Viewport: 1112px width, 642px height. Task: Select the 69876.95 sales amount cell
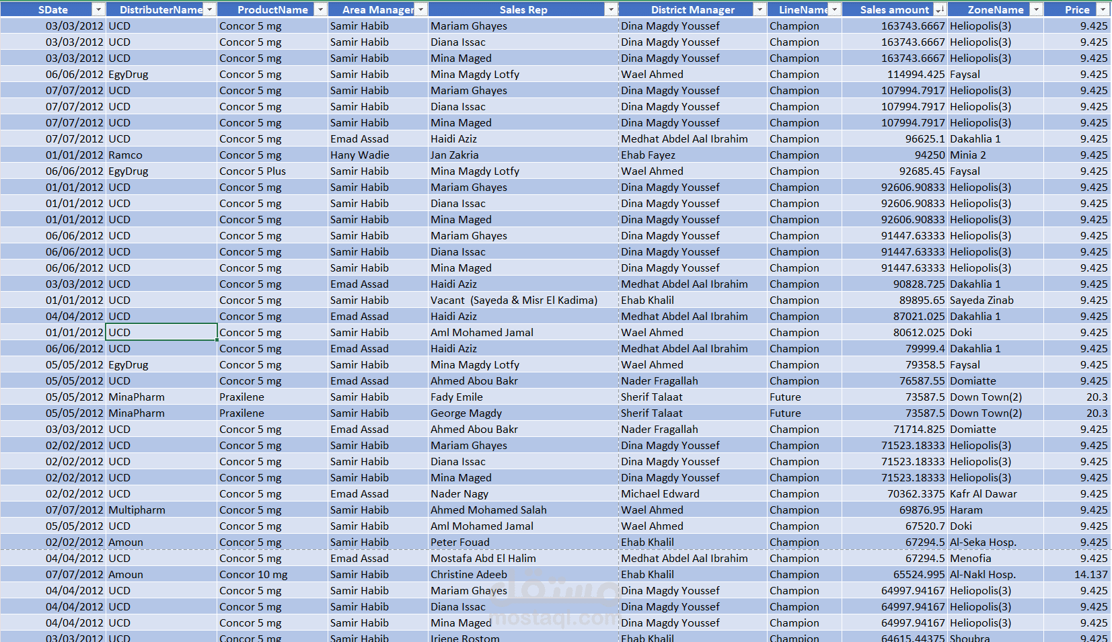click(895, 510)
